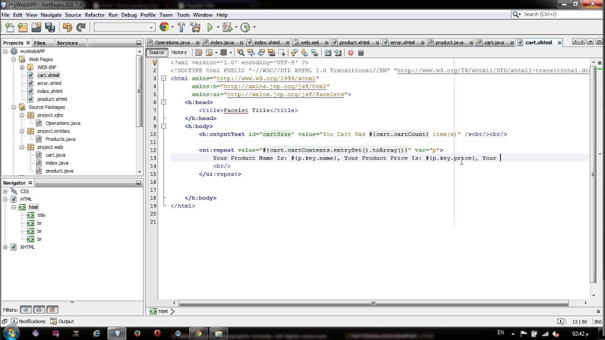This screenshot has height=340, width=605.
Task: Click the Last Edit editor toolbar icon
Action: click(x=199, y=52)
